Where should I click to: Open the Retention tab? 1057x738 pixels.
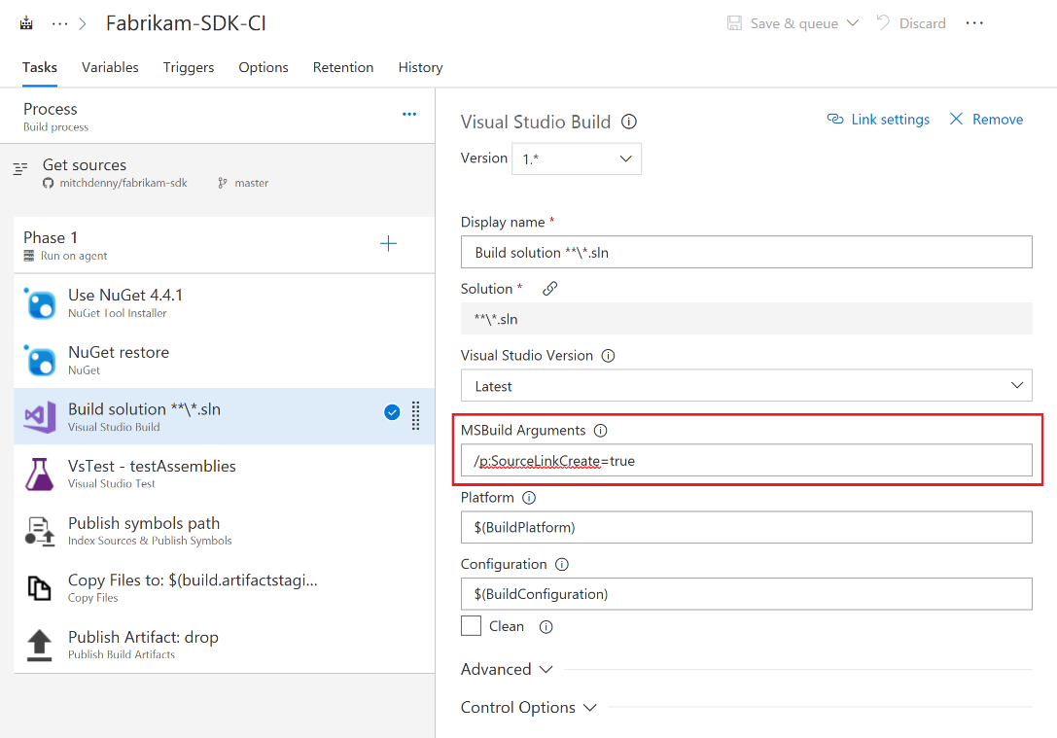(343, 67)
